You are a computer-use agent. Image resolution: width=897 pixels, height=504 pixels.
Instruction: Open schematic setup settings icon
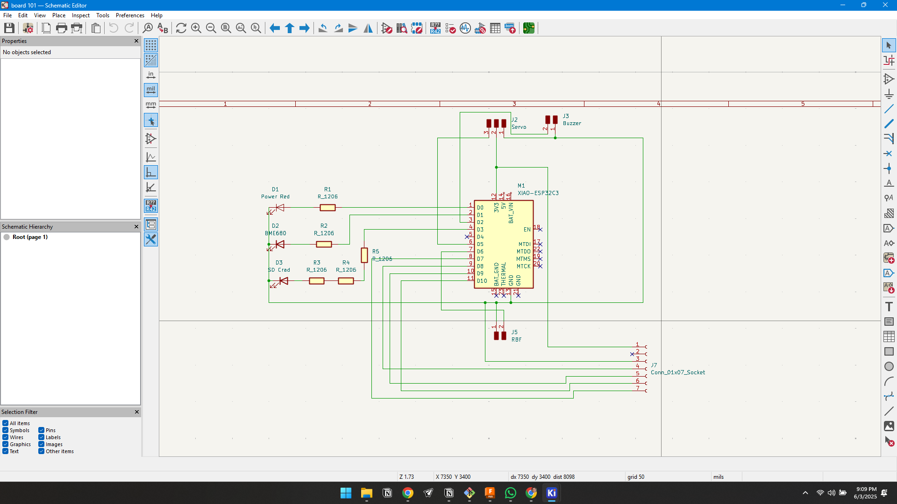(x=28, y=28)
